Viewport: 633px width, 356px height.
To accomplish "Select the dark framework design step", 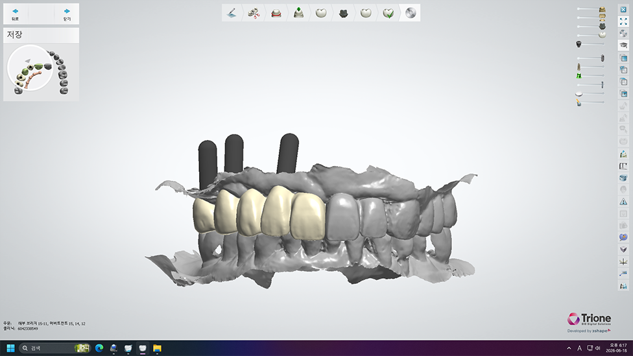I will 343,13.
